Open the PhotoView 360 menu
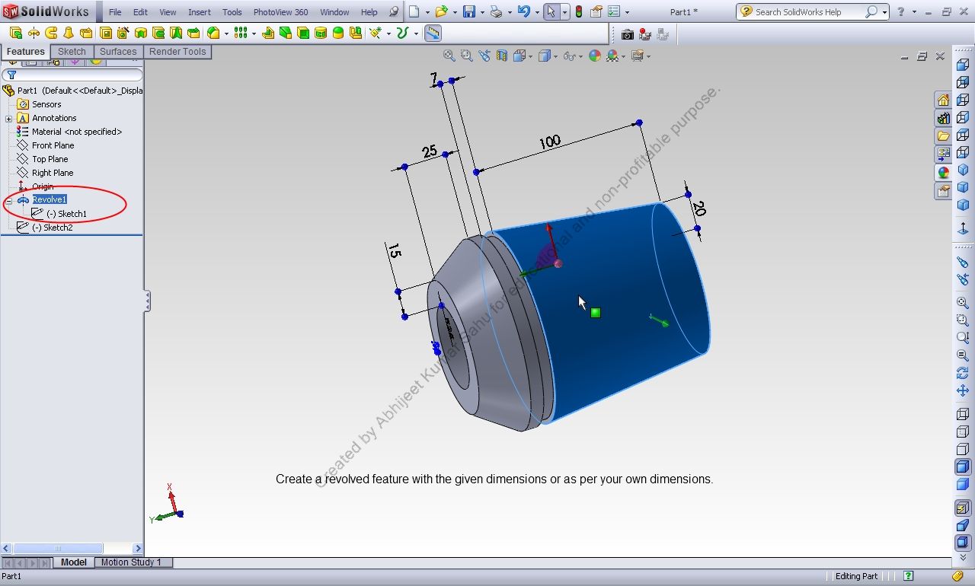Viewport: 975px width, 586px height. tap(280, 12)
